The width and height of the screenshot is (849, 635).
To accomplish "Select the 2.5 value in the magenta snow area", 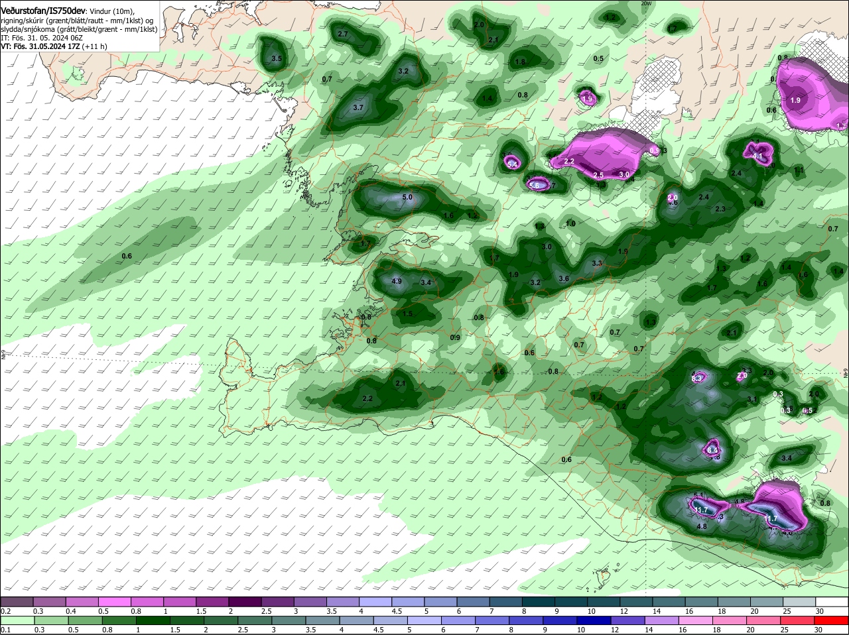I will (598, 175).
